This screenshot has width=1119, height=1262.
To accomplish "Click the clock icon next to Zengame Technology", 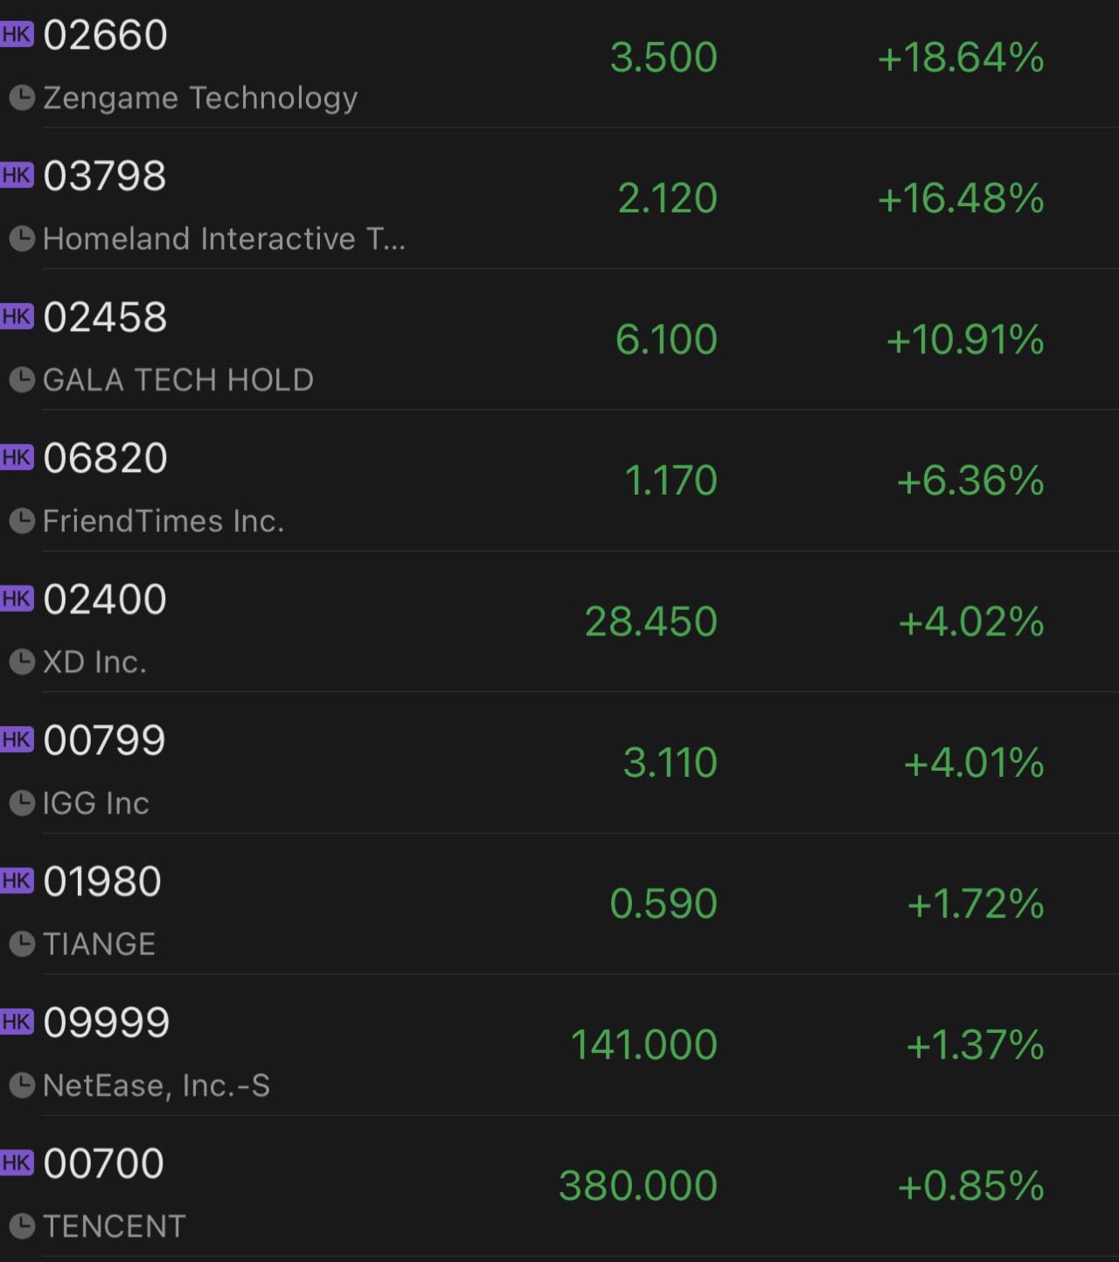I will coord(22,98).
